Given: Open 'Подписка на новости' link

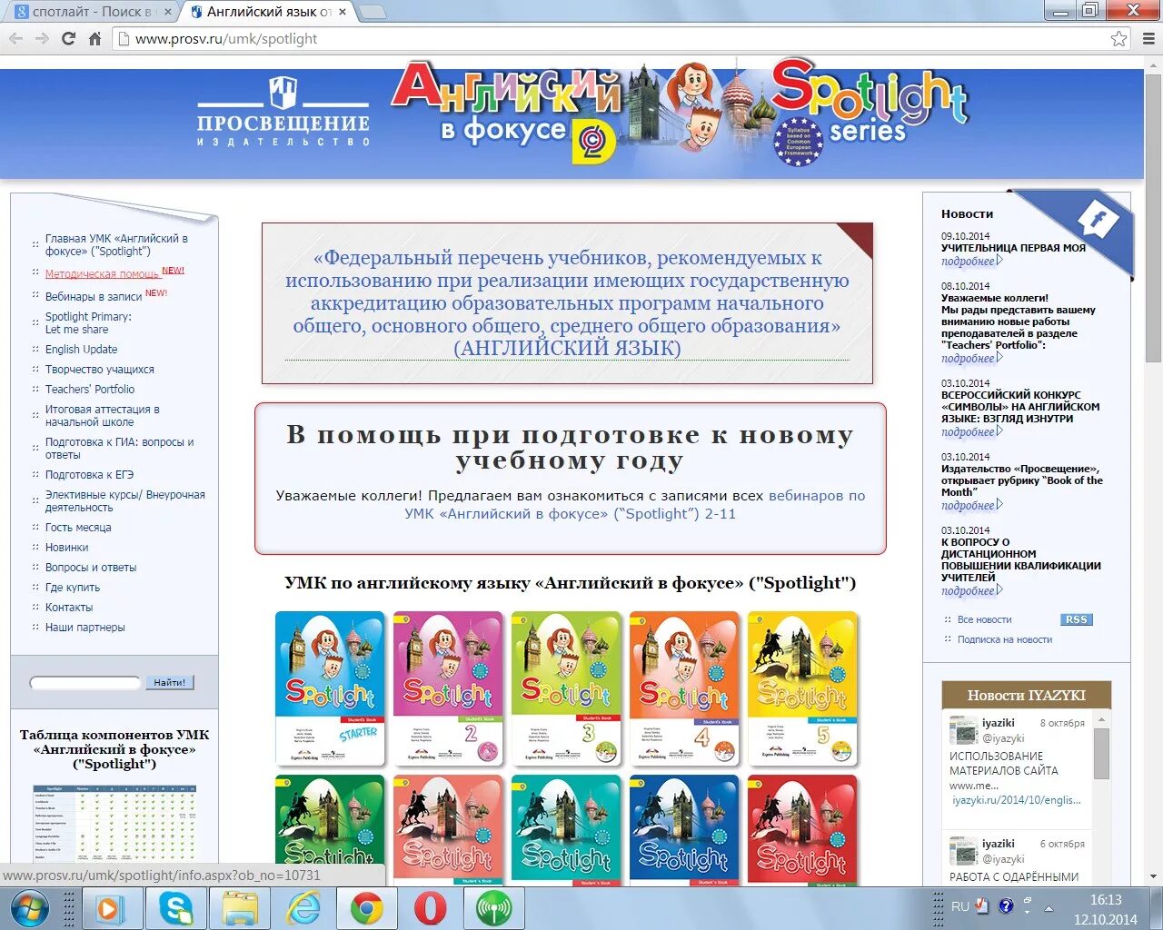Looking at the screenshot, I should point(1004,639).
